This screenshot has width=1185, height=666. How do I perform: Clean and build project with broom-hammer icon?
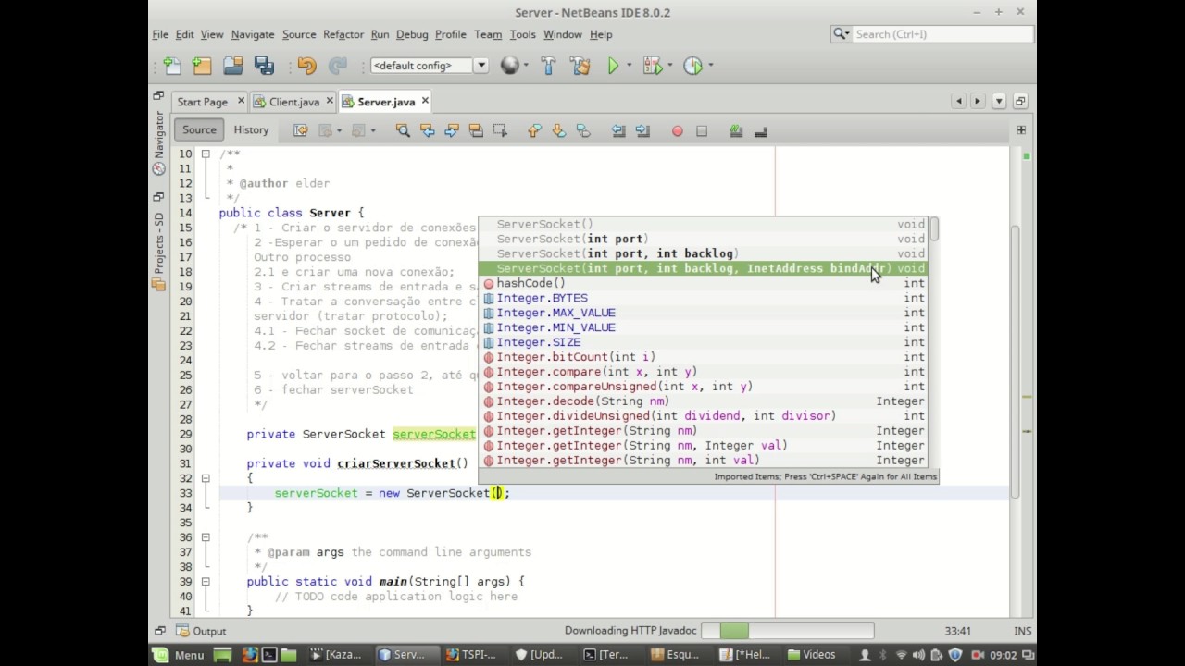coord(580,66)
